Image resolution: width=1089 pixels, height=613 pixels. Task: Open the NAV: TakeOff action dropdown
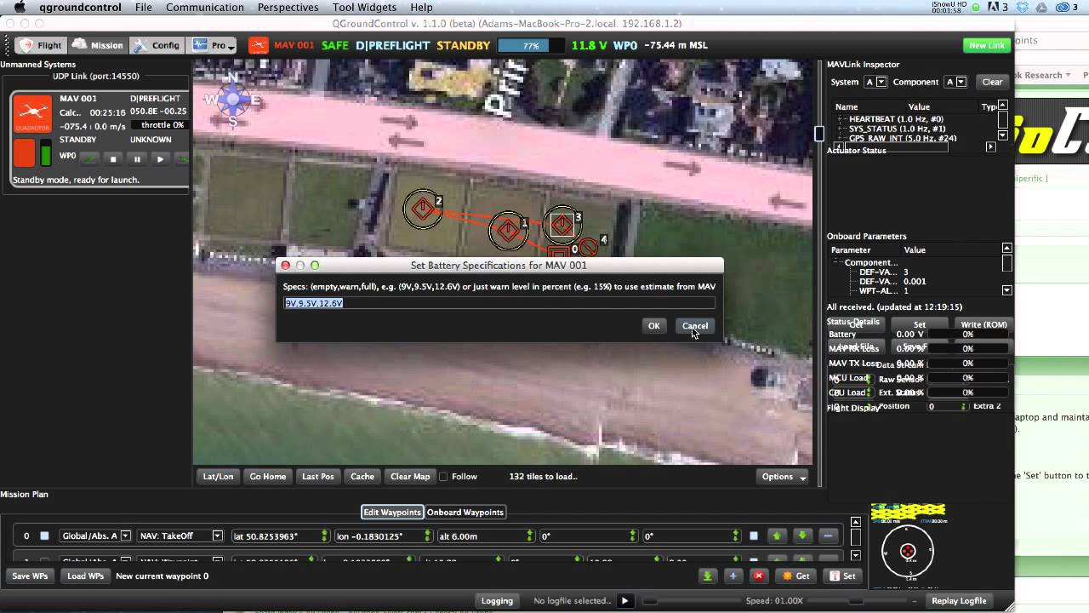pyautogui.click(x=180, y=536)
